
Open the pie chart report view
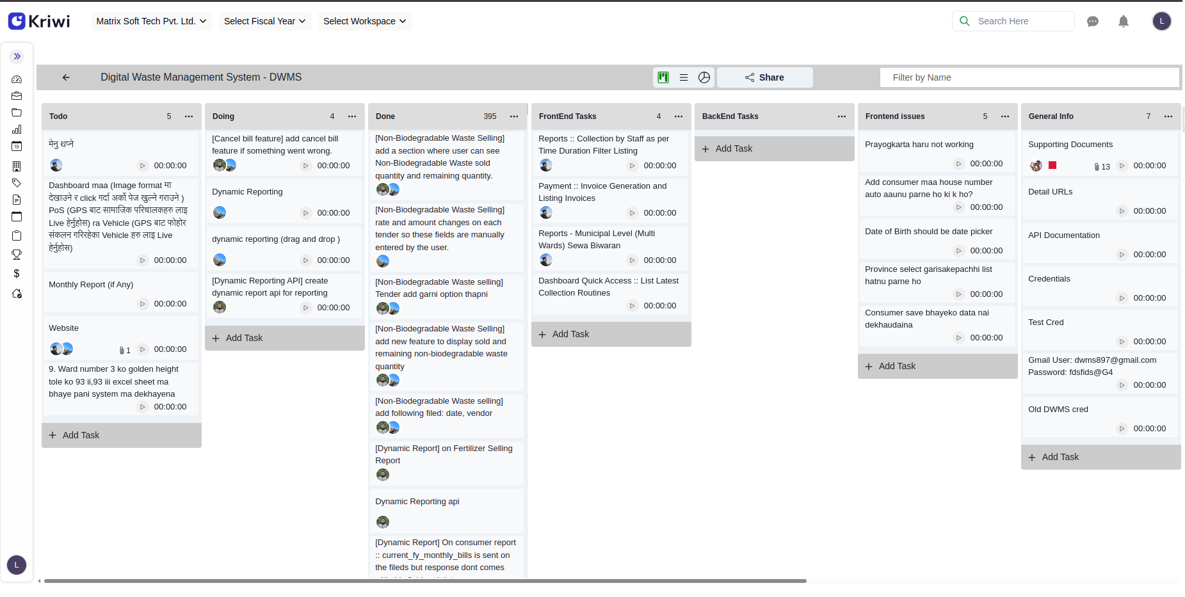[704, 77]
